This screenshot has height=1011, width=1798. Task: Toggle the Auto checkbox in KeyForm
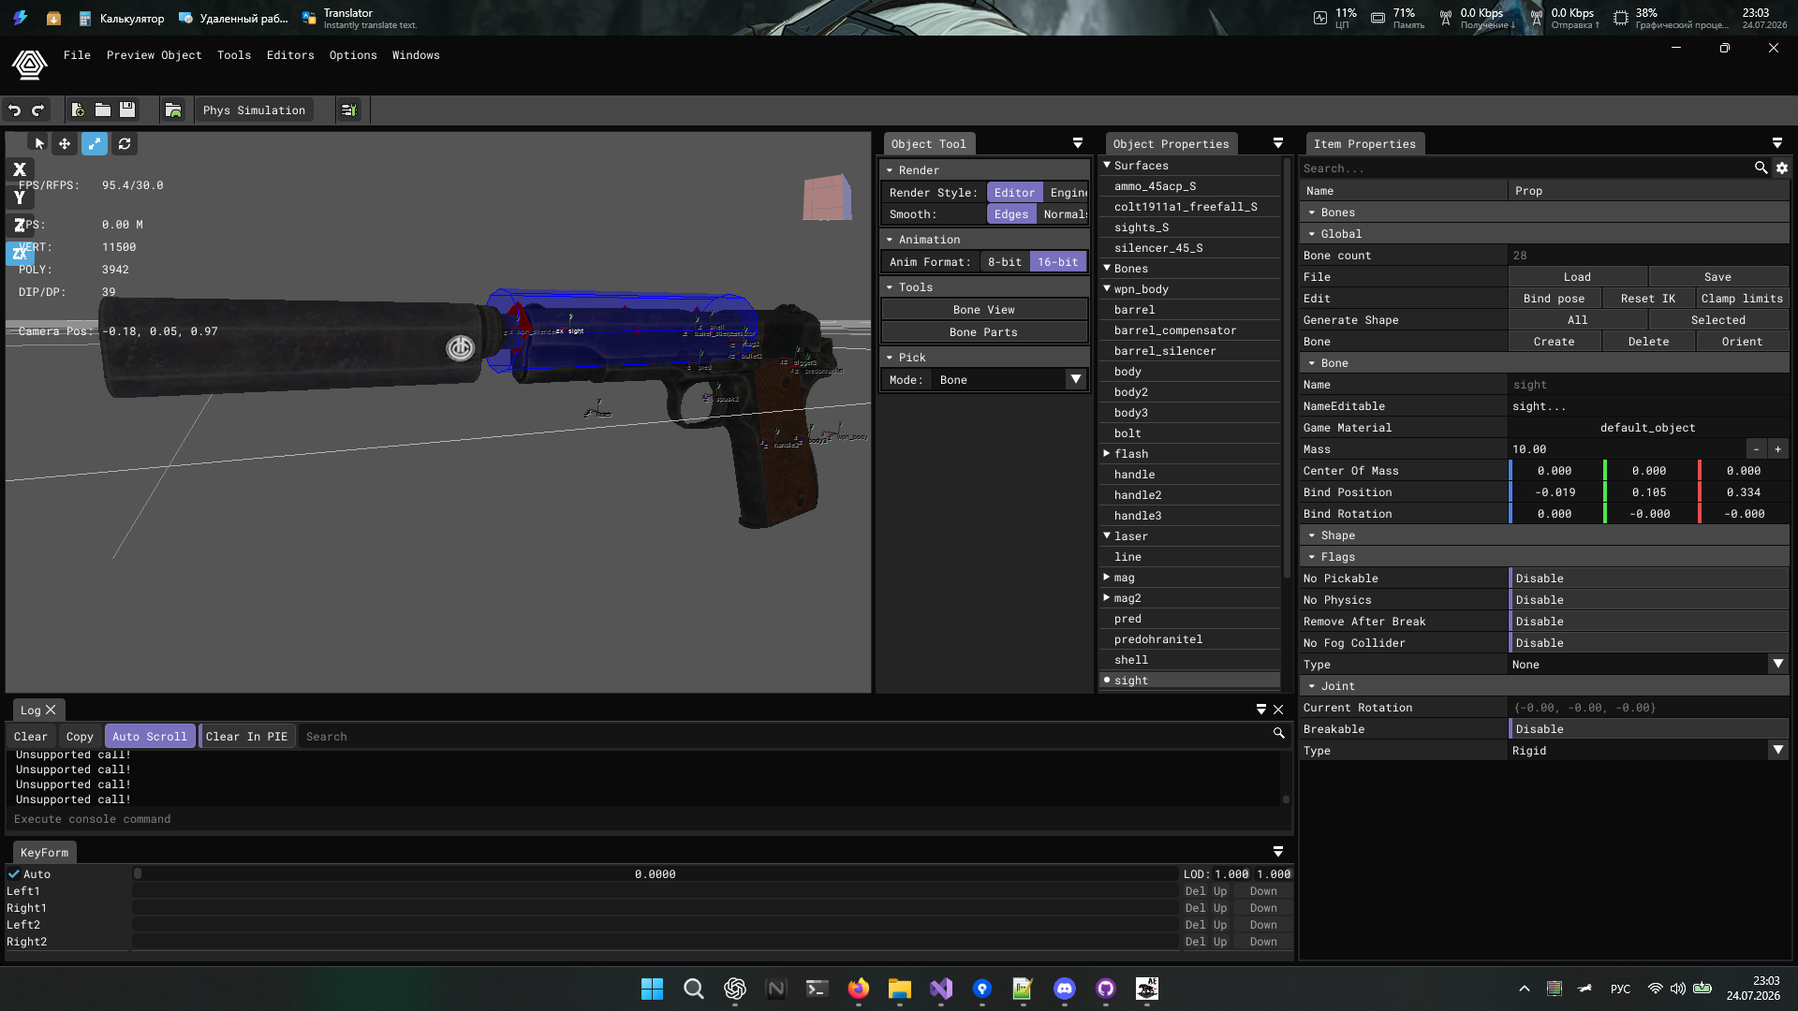click(14, 874)
